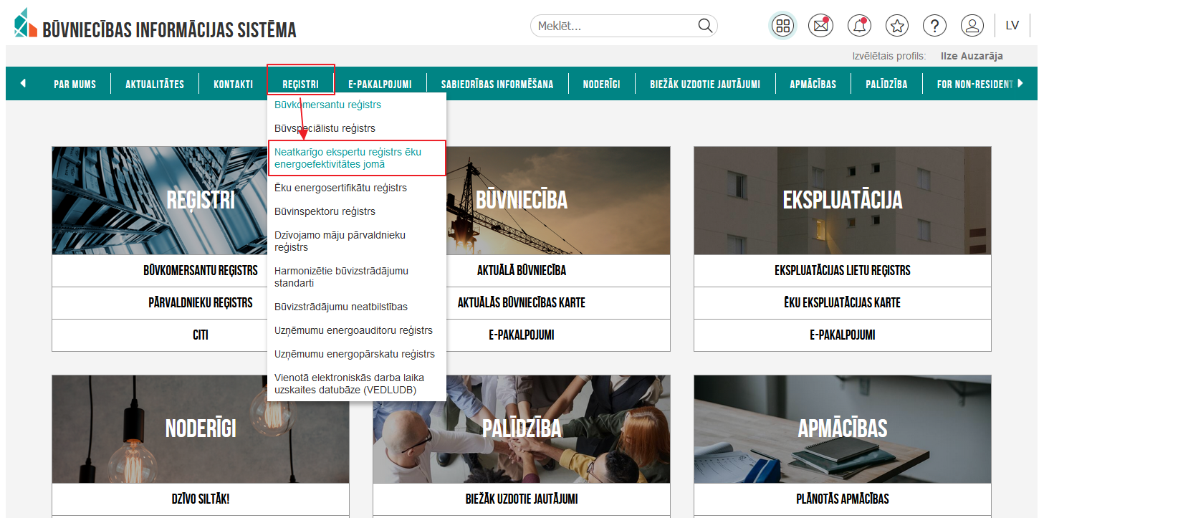The height and width of the screenshot is (518, 1183).
Task: Click the help question mark icon
Action: point(934,26)
